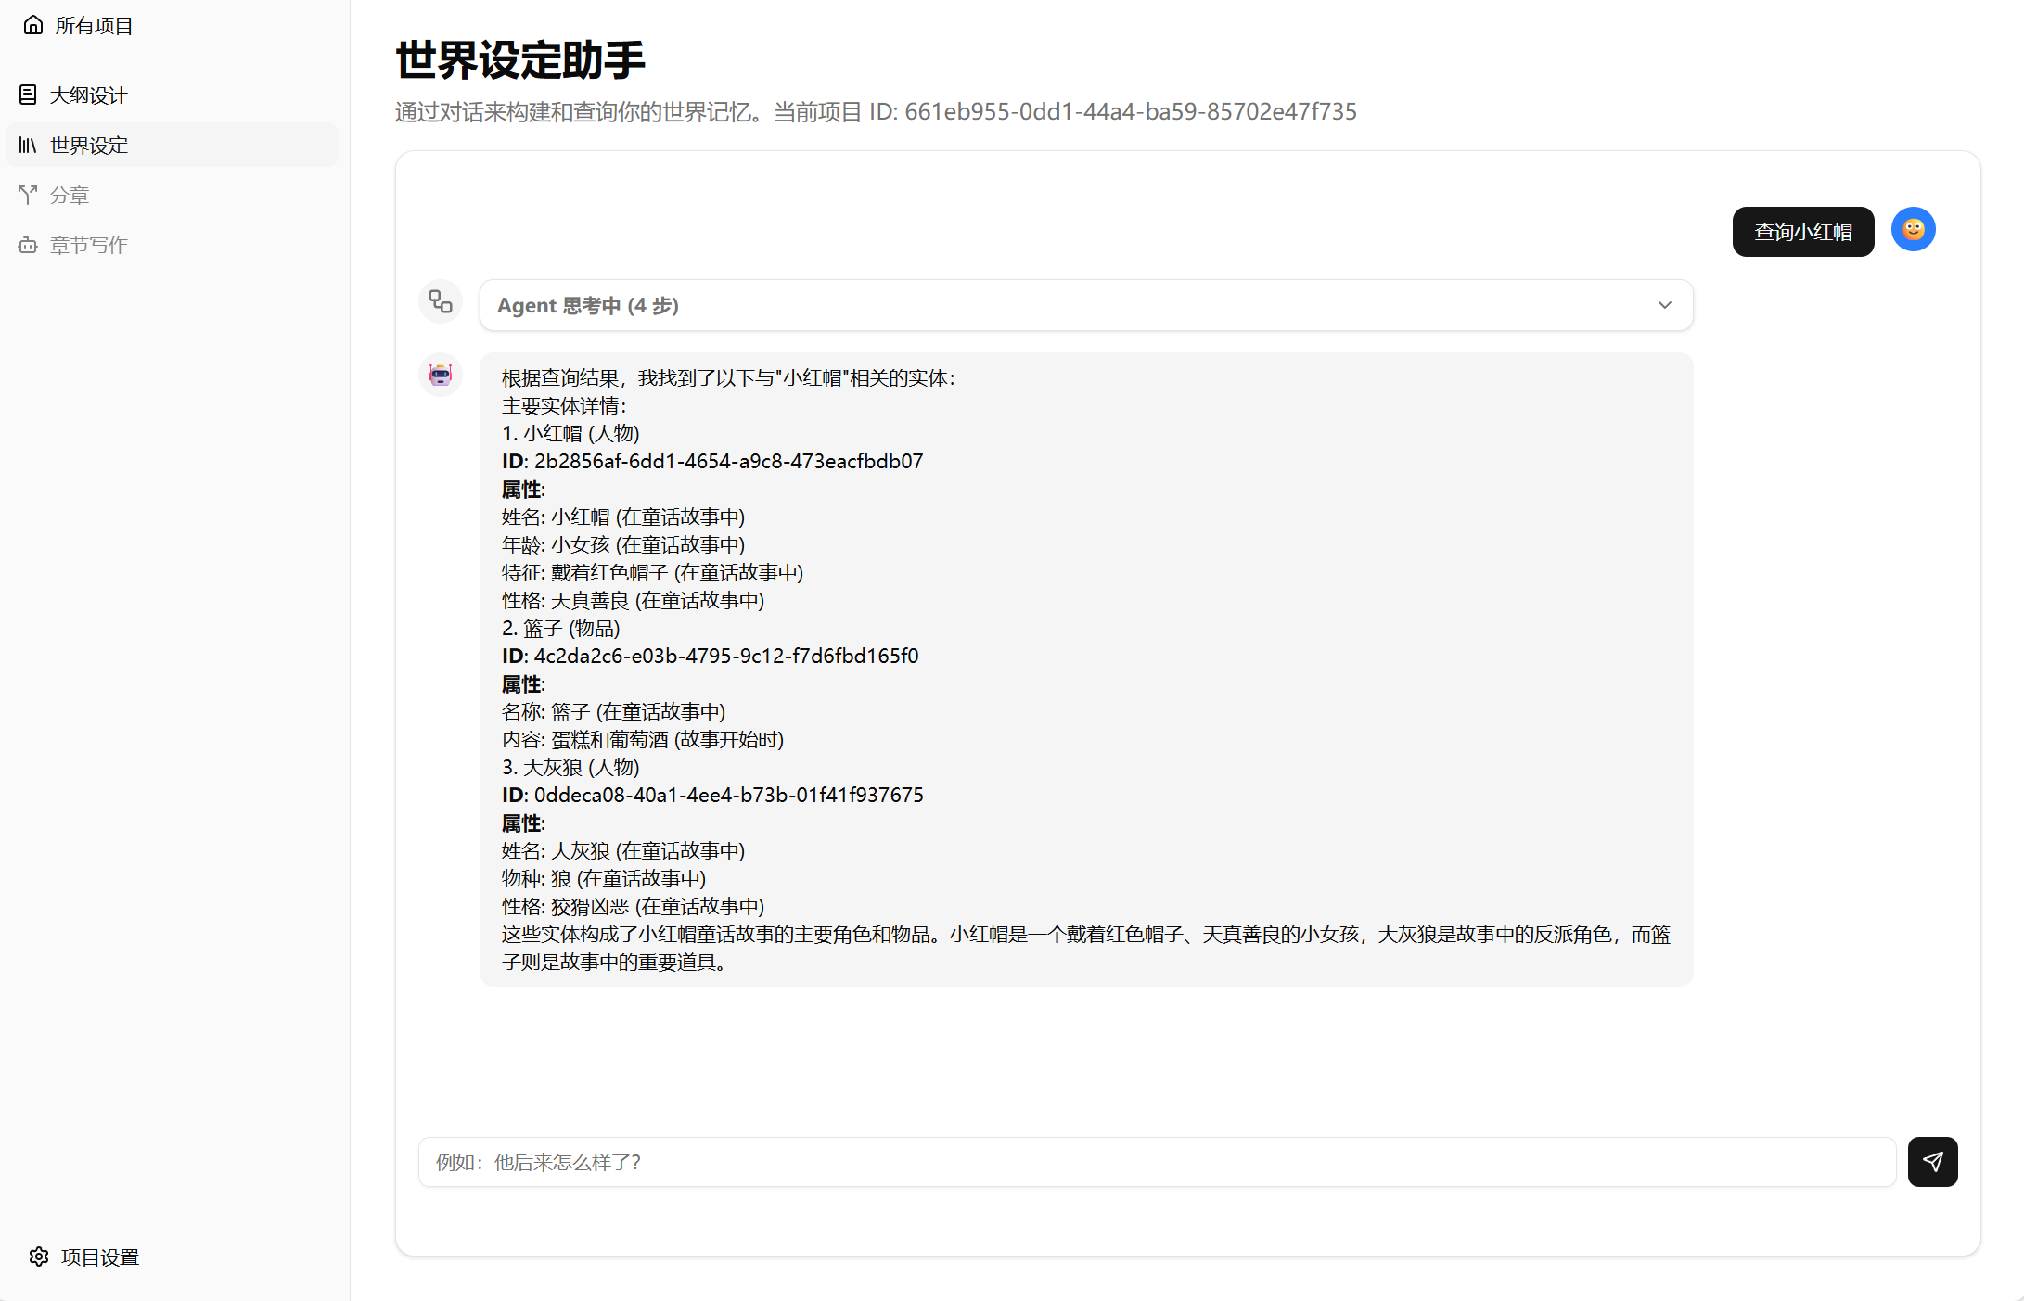This screenshot has height=1301, width=2024.
Task: Click the bot avatar next to response
Action: pos(441,375)
